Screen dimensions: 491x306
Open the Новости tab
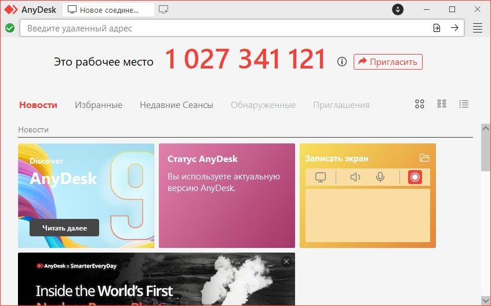[38, 105]
